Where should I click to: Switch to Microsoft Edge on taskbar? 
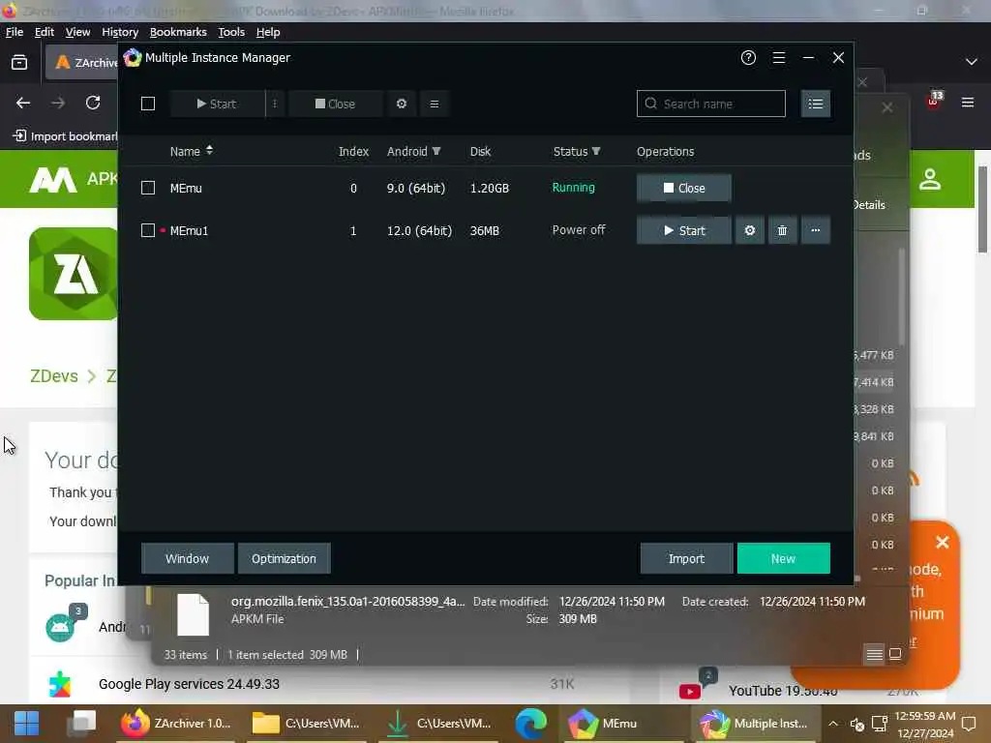pos(530,724)
